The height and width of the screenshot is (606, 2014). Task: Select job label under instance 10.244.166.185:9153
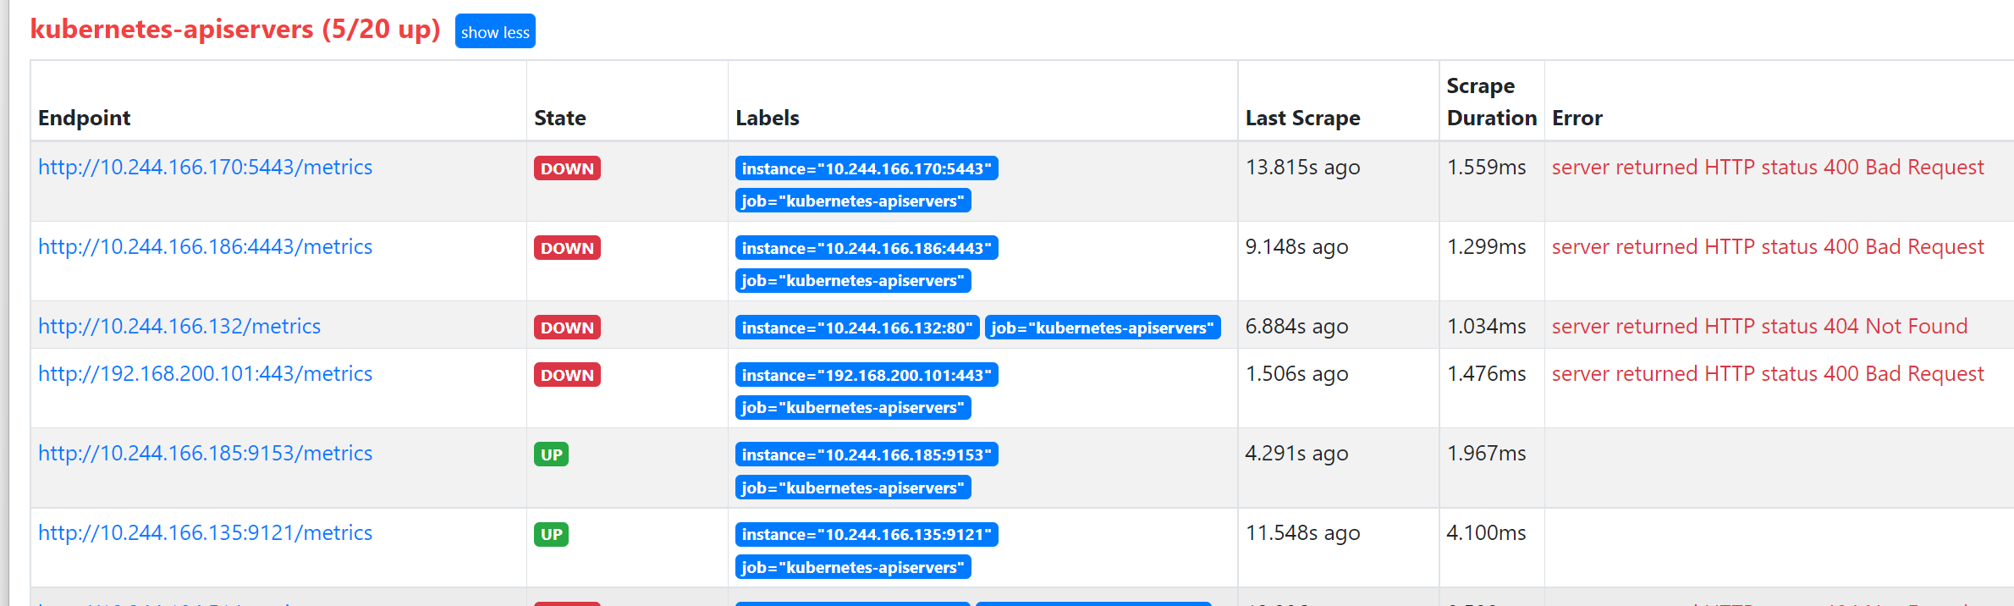(853, 488)
